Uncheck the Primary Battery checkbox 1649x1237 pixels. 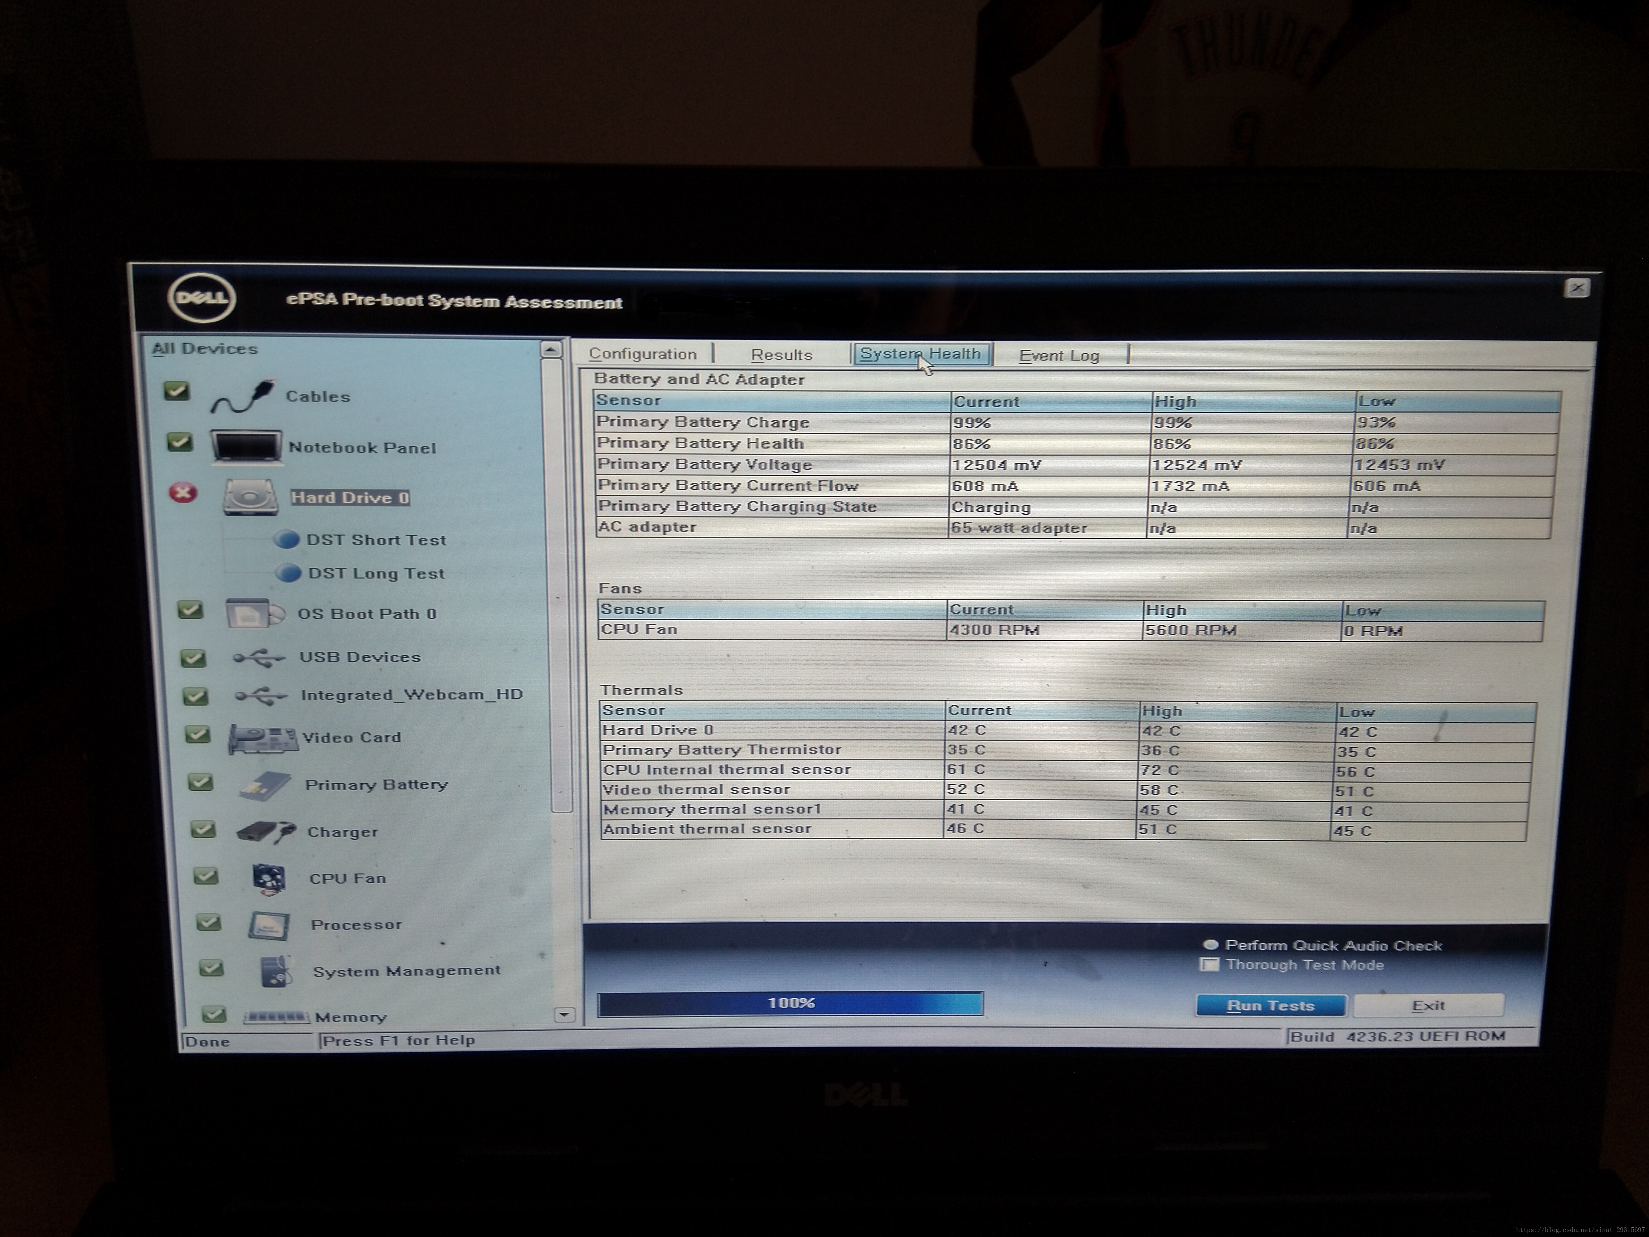pos(200,782)
